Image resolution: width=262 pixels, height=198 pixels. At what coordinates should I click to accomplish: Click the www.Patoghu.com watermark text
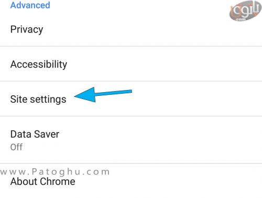click(55, 172)
